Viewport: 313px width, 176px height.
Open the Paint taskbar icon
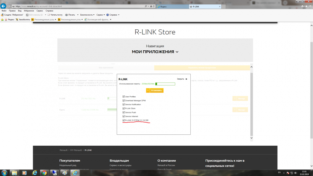pos(65,173)
